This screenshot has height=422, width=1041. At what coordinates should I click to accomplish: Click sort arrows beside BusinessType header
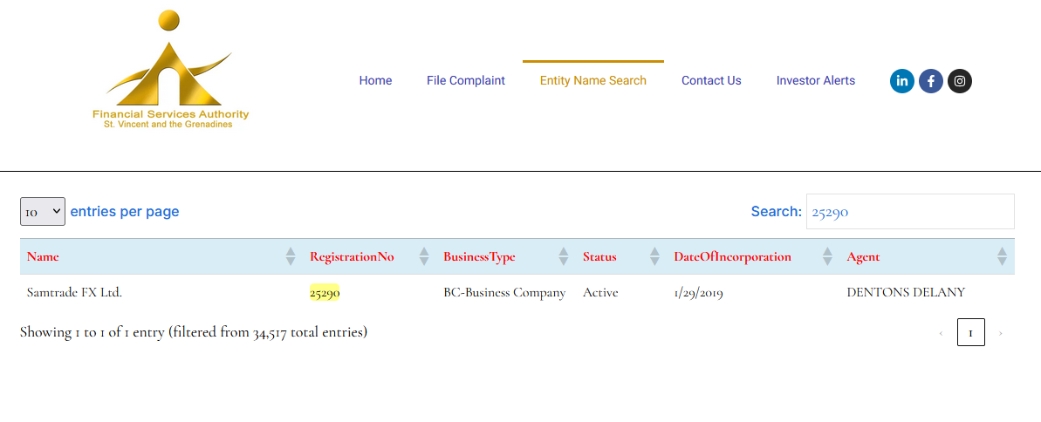coord(564,256)
